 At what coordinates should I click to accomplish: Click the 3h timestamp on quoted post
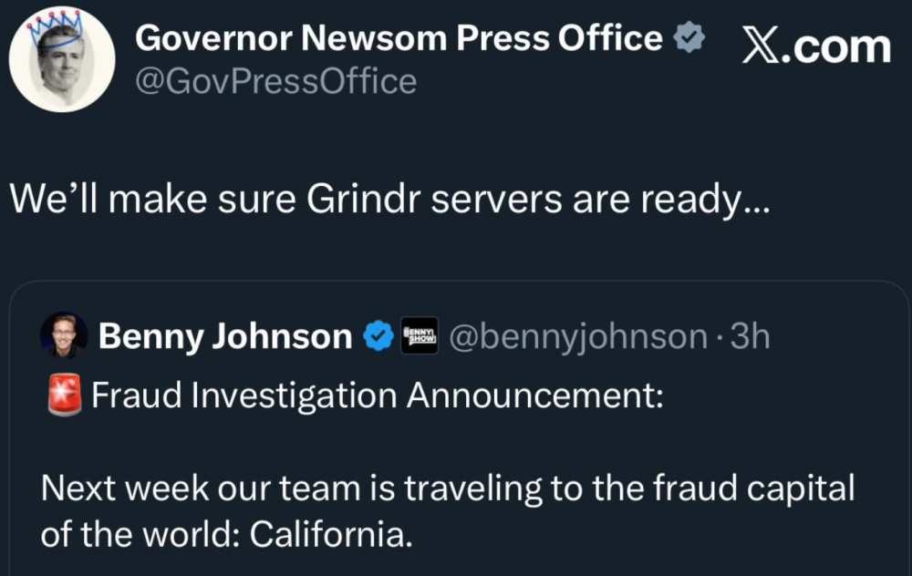pos(751,337)
